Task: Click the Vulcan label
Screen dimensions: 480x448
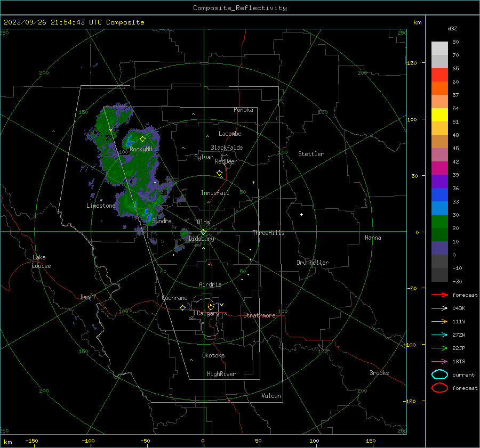Action: [x=271, y=396]
